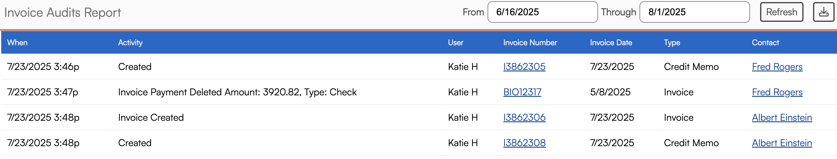
Task: Sort by the Type column header
Action: [672, 42]
